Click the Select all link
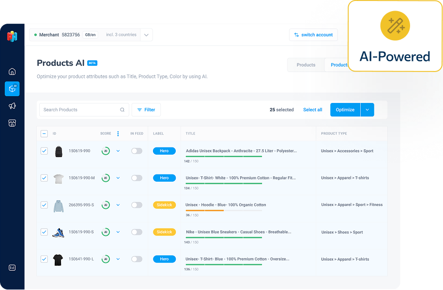Viewport: 443px width, 290px height. click(312, 110)
